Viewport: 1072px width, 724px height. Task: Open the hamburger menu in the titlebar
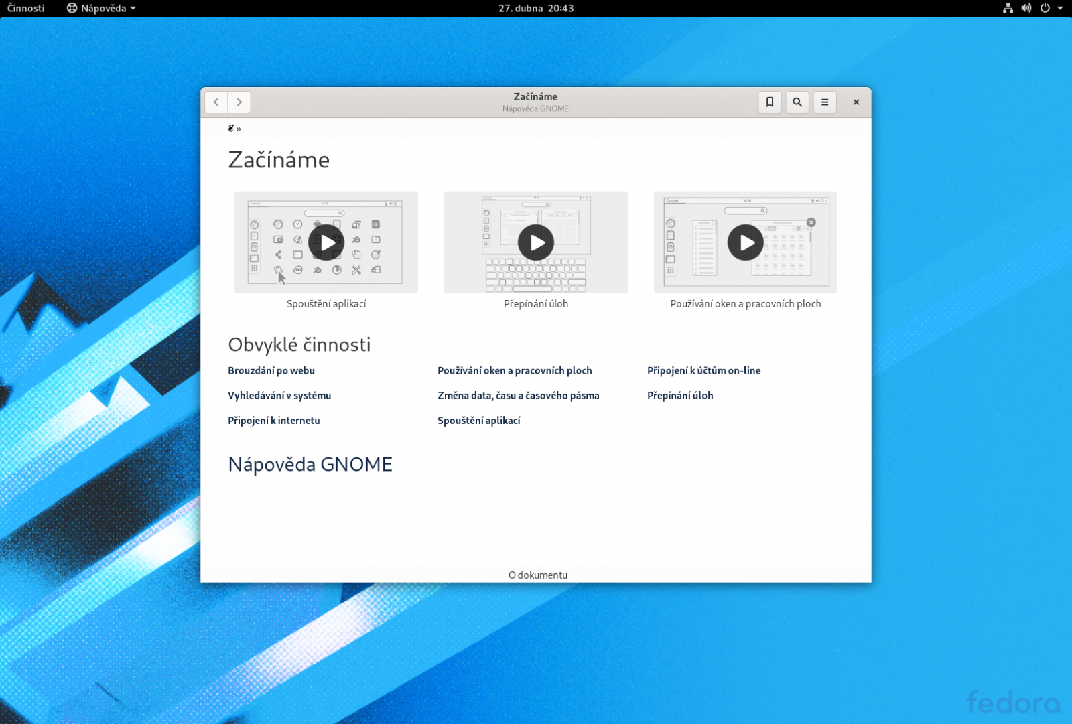[824, 102]
